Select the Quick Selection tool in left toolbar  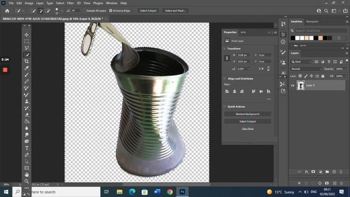coord(27,55)
